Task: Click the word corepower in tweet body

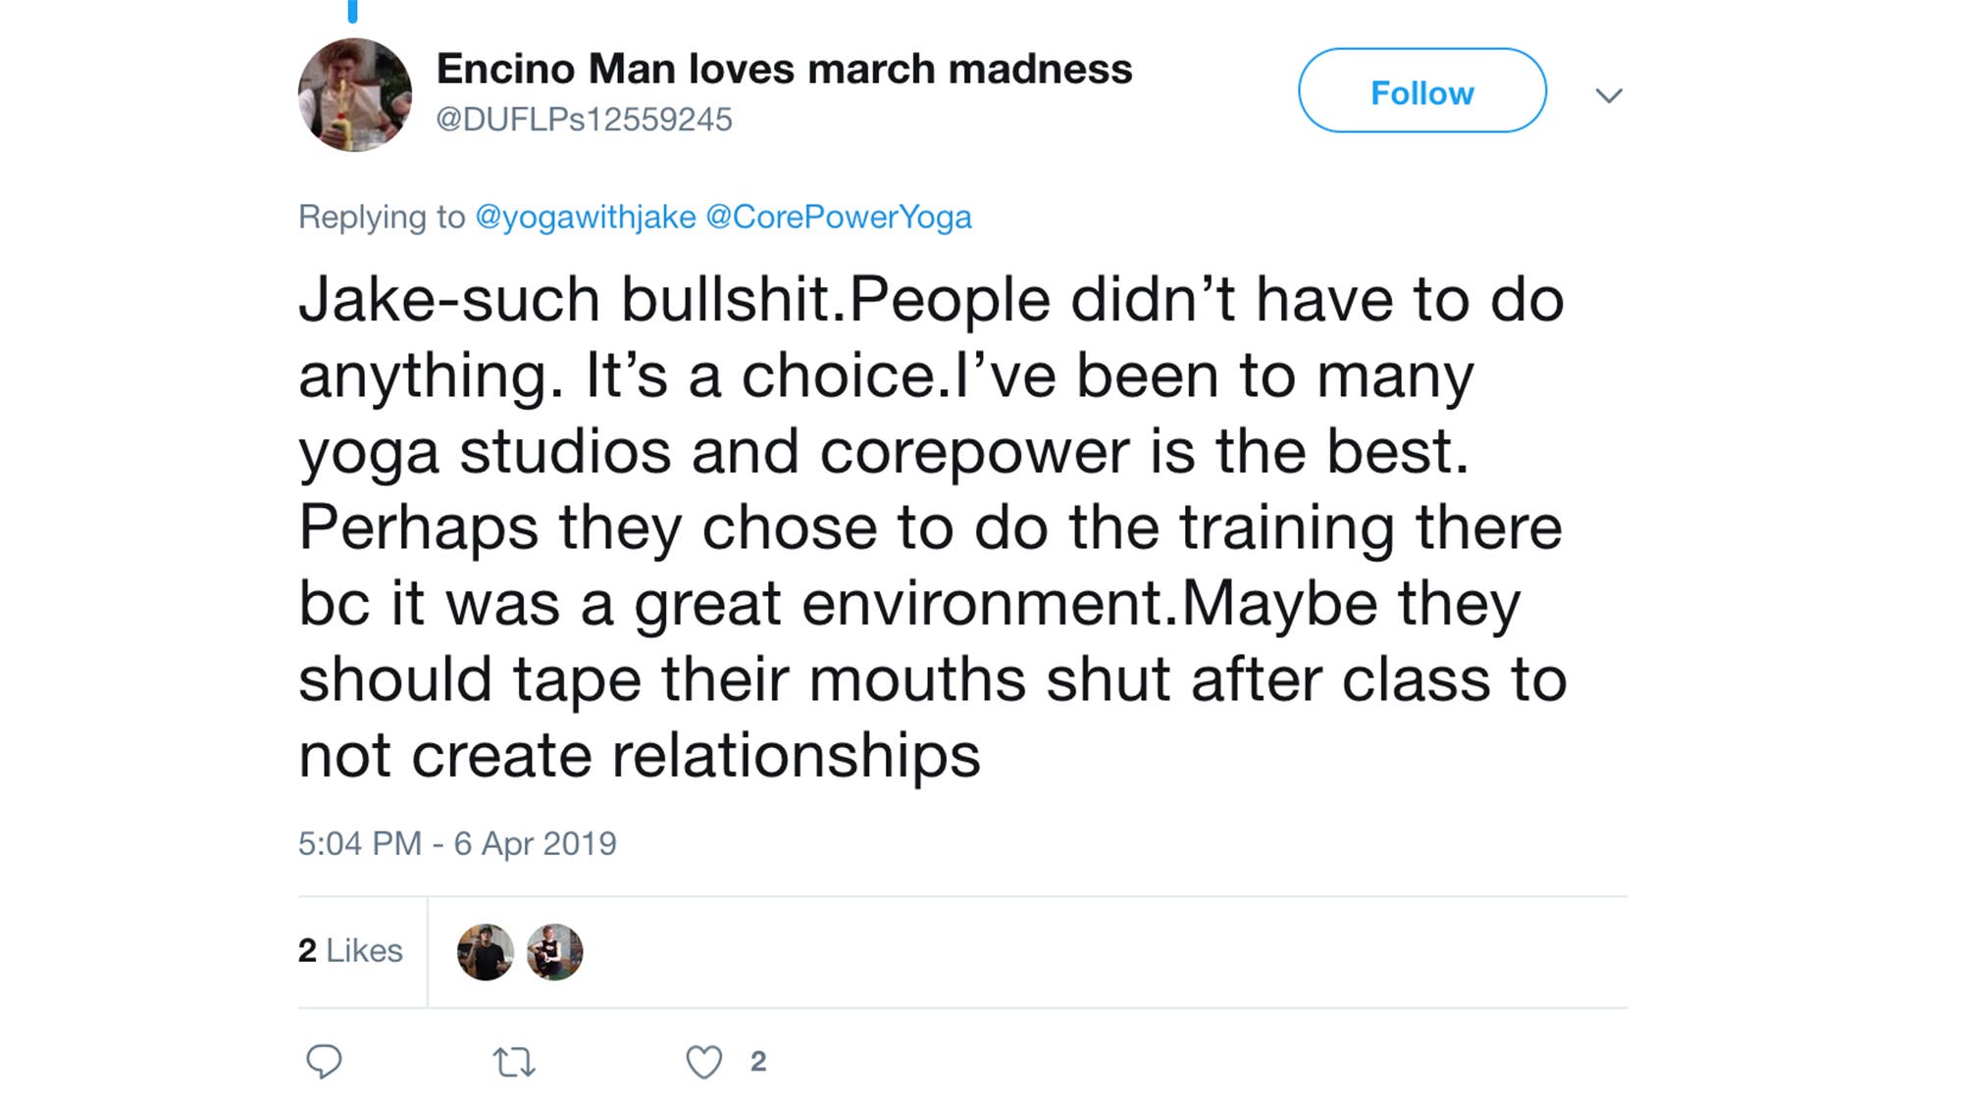Action: coord(974,451)
